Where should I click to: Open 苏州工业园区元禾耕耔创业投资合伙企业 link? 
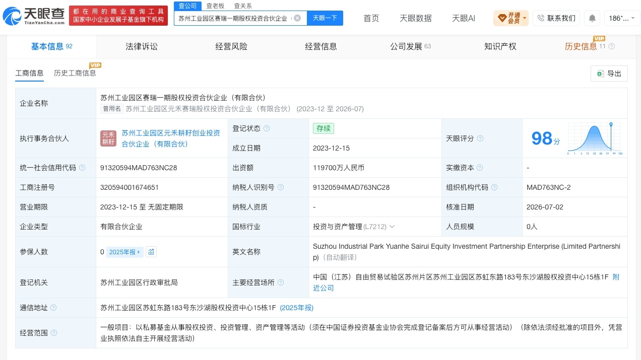(x=171, y=138)
